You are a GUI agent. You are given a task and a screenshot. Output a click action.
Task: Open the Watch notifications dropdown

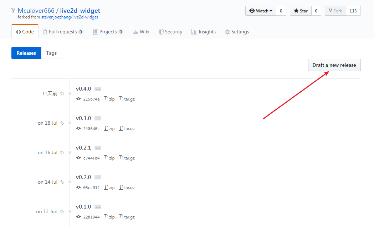pyautogui.click(x=261, y=11)
